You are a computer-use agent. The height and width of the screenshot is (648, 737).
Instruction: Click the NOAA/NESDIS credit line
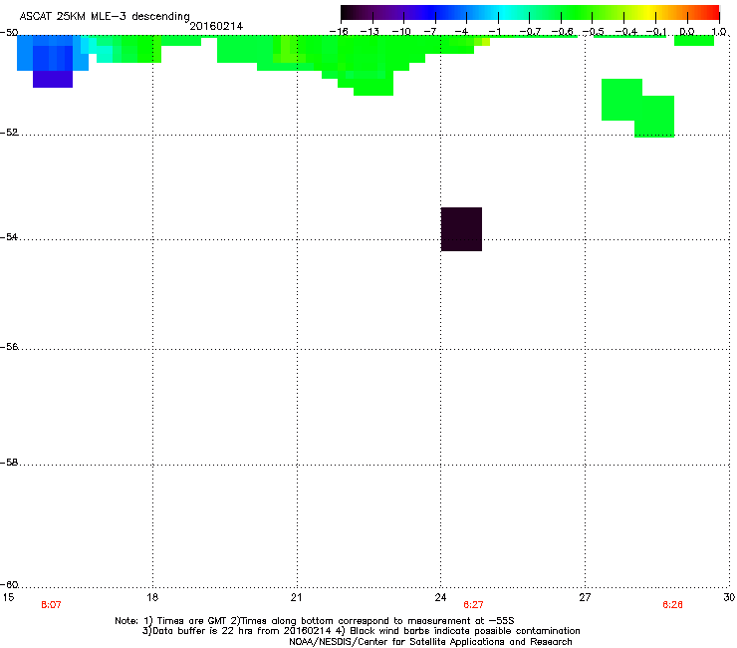pyautogui.click(x=430, y=642)
